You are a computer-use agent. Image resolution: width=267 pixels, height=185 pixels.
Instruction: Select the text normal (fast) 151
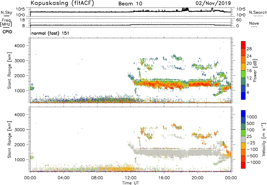[50, 33]
